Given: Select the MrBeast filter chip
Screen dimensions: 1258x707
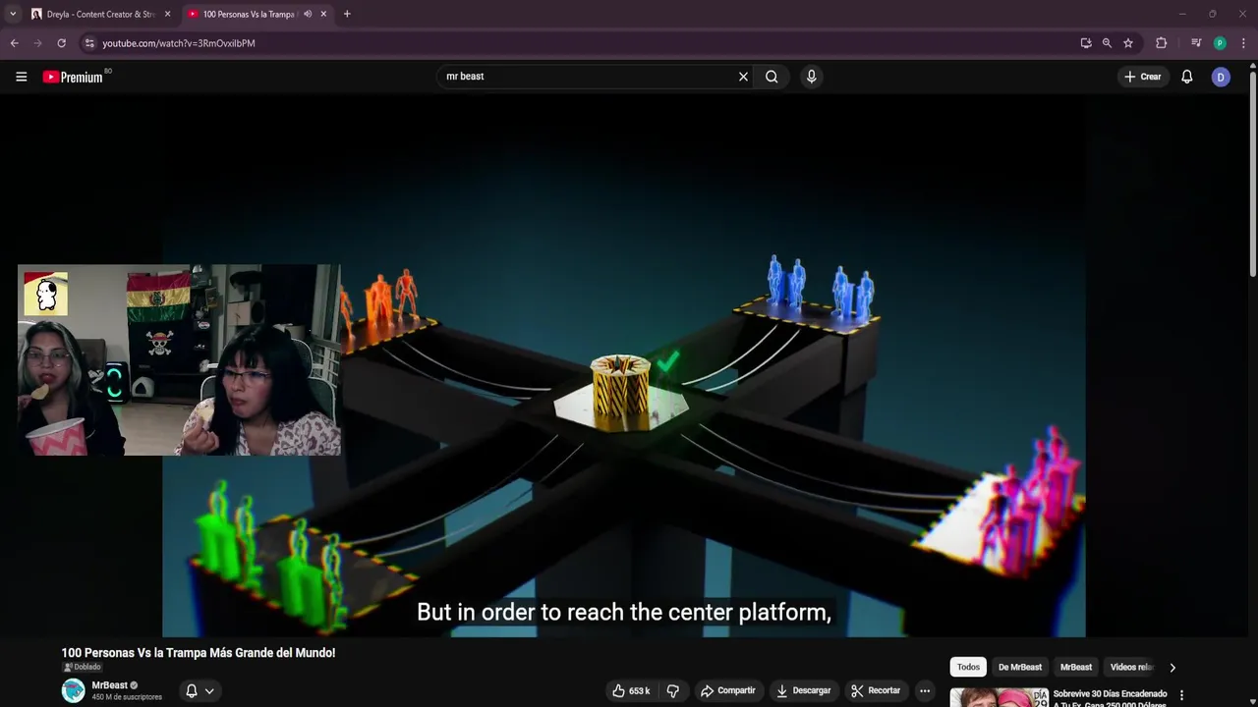Looking at the screenshot, I should pos(1076,667).
